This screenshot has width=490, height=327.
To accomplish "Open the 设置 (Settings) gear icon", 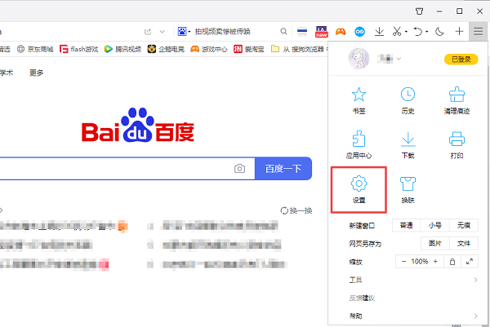I will [x=359, y=183].
